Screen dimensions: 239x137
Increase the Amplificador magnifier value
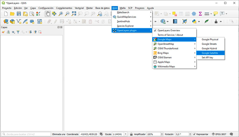pyautogui.click(x=162, y=133)
